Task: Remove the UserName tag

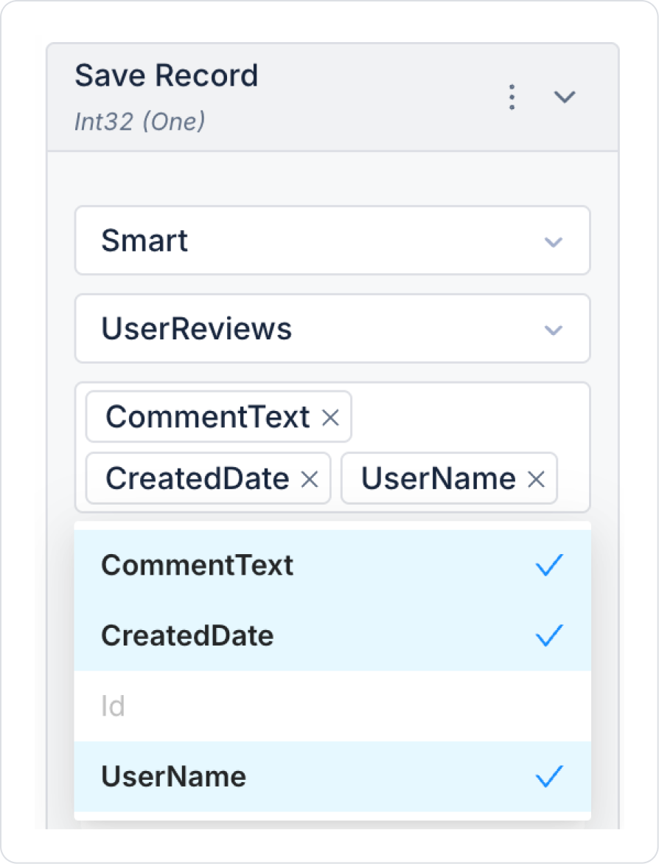Action: pyautogui.click(x=537, y=480)
